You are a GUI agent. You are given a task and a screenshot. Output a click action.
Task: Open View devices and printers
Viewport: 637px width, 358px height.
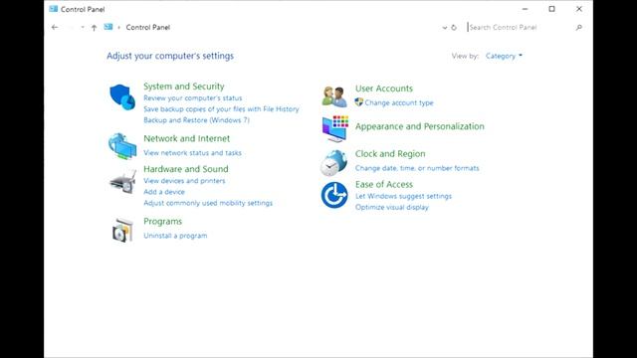click(x=184, y=181)
